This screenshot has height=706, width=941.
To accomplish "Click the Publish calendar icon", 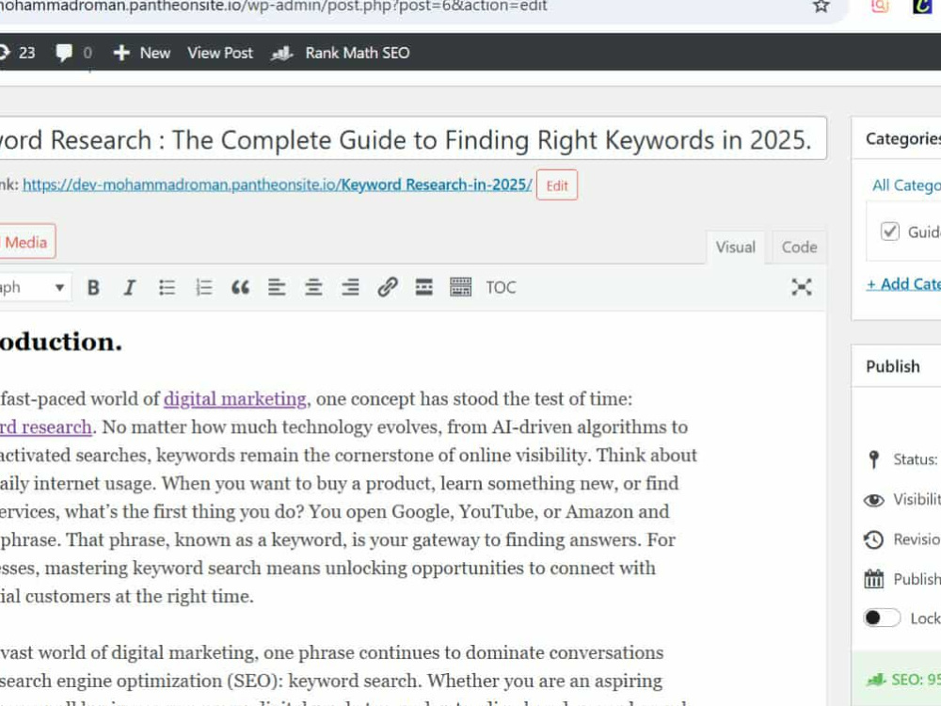I will [874, 579].
